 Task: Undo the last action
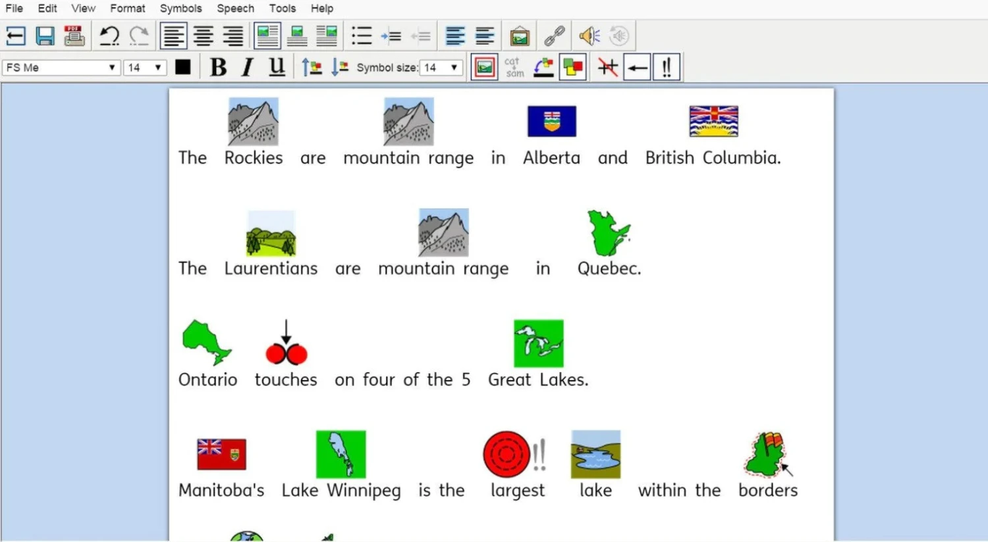tap(109, 36)
